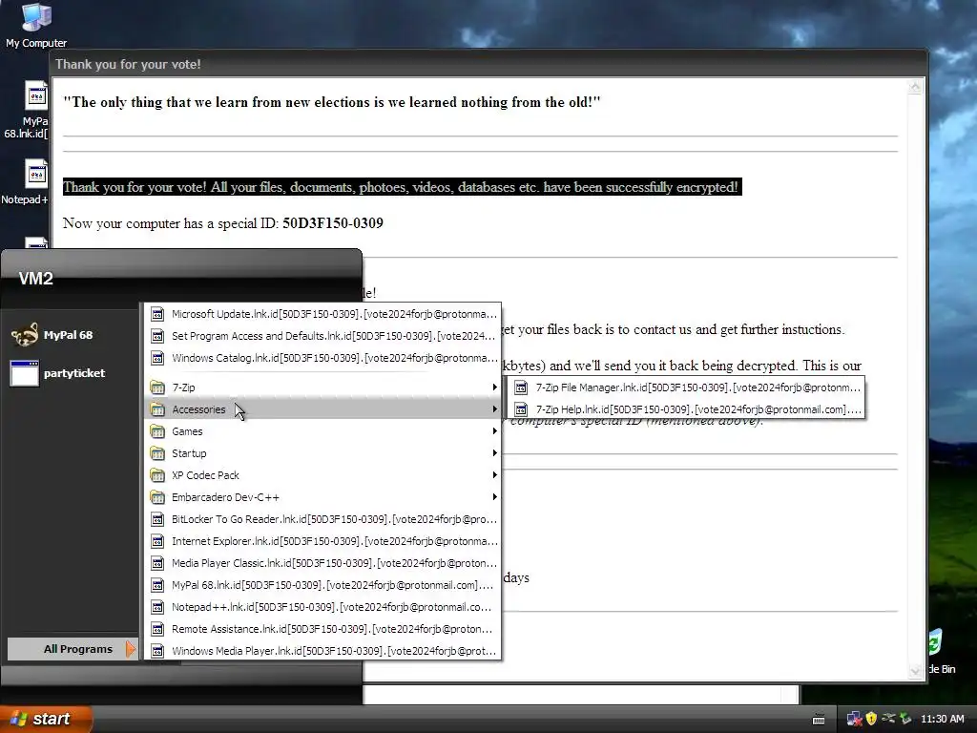Select the Games menu entry
The height and width of the screenshot is (733, 977).
click(x=322, y=431)
